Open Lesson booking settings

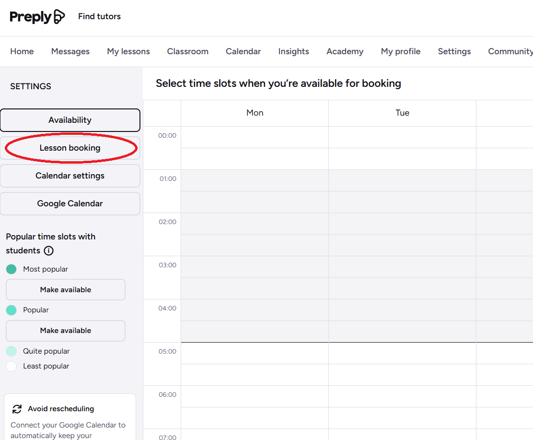point(70,148)
